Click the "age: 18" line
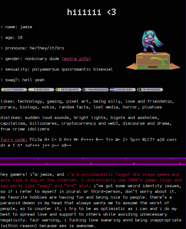The image size is (186, 229). (14, 37)
